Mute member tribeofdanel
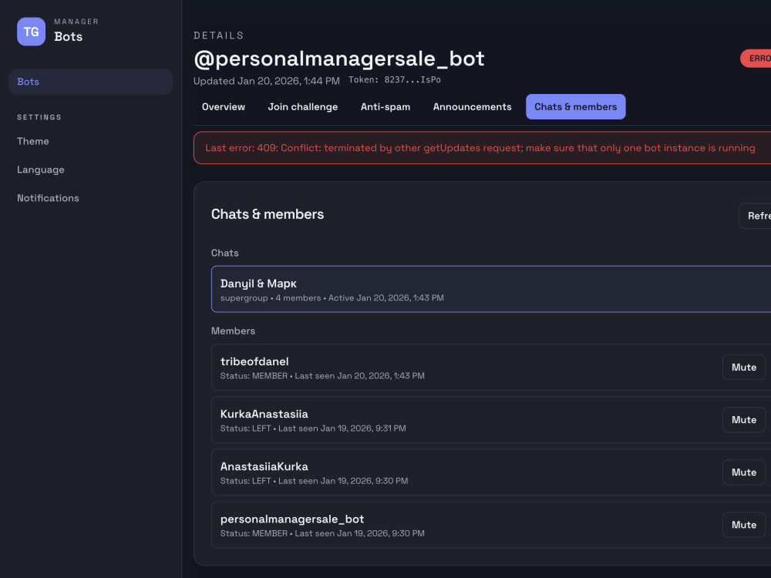 [744, 367]
